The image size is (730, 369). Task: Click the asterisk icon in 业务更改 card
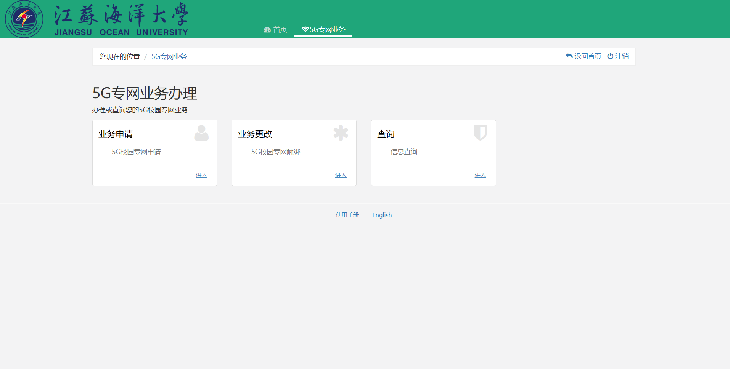coord(341,133)
